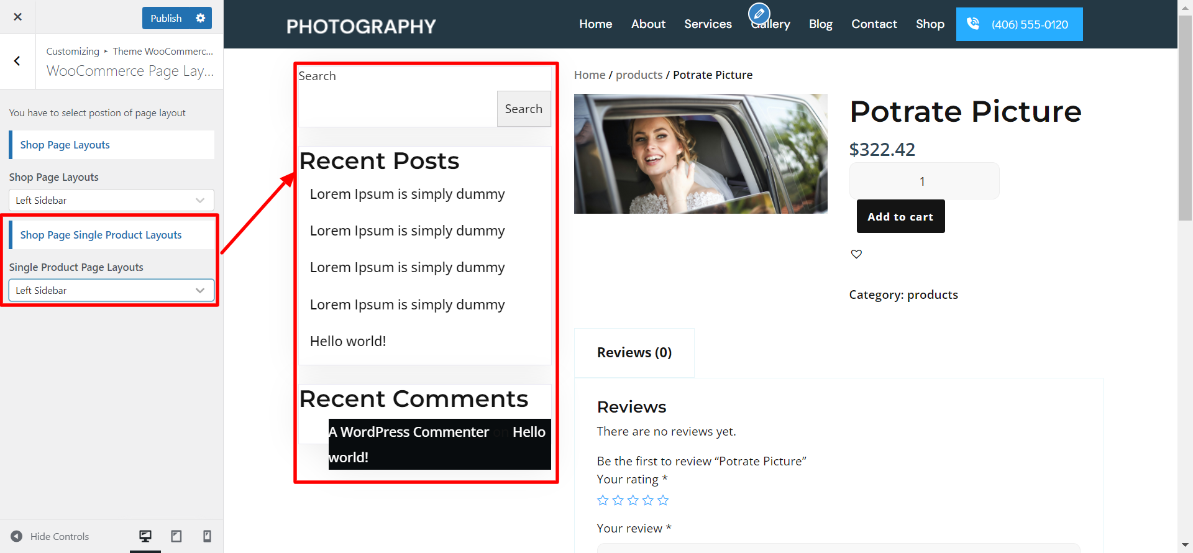Switch to desktop preview mode

[x=145, y=536]
